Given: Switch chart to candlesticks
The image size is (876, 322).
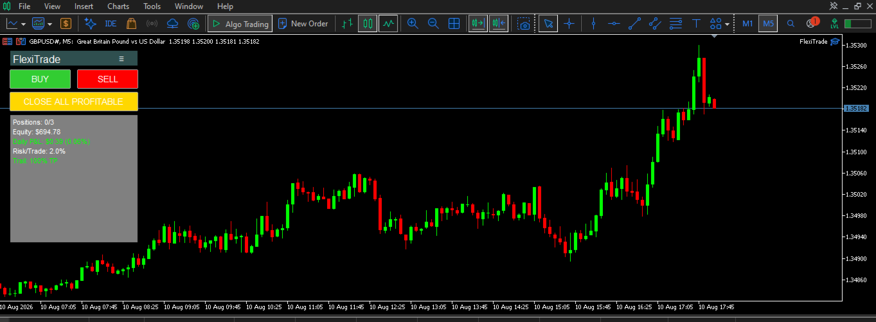Looking at the screenshot, I should click(x=368, y=24).
